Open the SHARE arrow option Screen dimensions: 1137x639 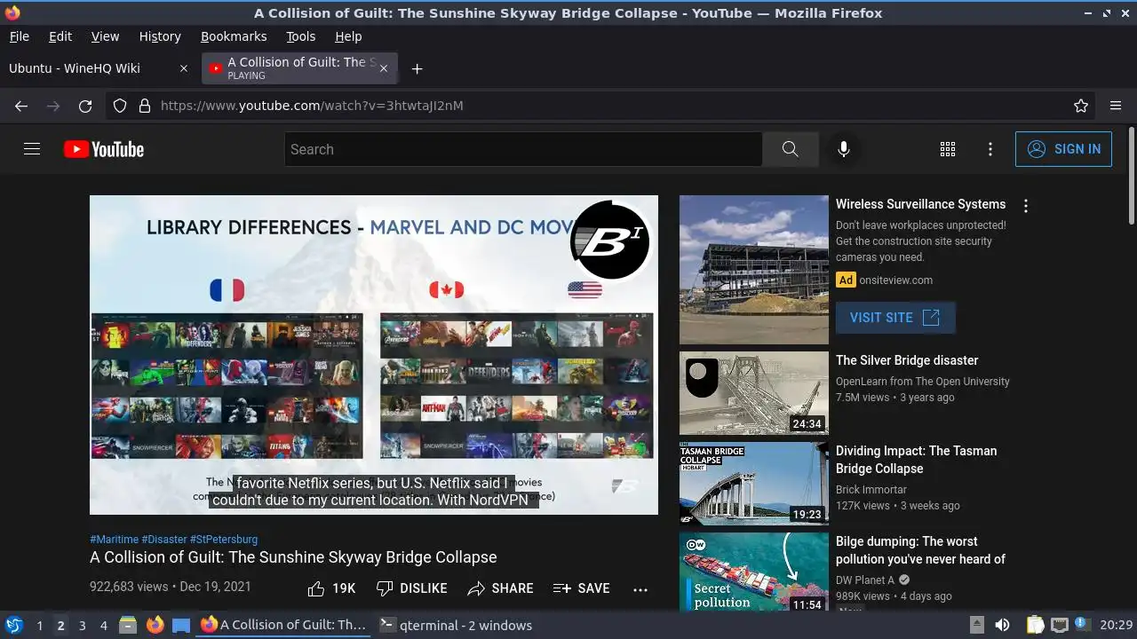coord(500,588)
